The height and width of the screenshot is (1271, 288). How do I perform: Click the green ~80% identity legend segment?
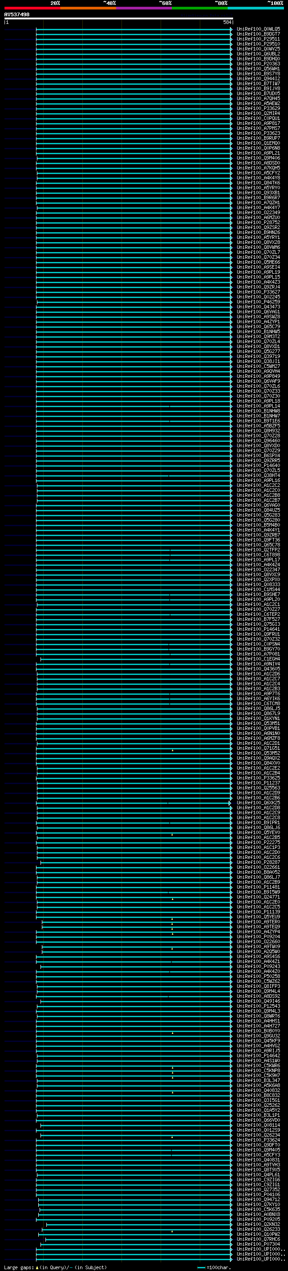pyautogui.click(x=200, y=8)
